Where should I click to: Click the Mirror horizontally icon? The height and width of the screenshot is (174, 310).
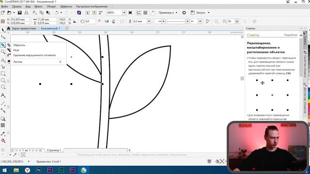pyautogui.click(x=107, y=21)
